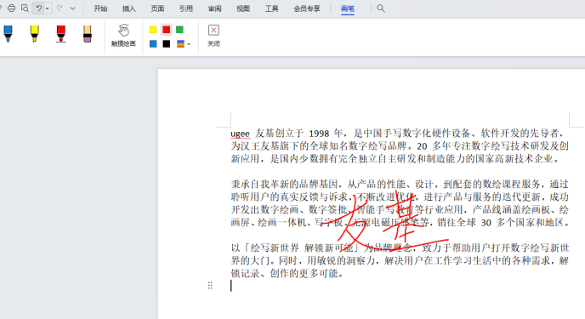Switch to the 插入 tab
This screenshot has width=585, height=319.
tap(129, 9)
